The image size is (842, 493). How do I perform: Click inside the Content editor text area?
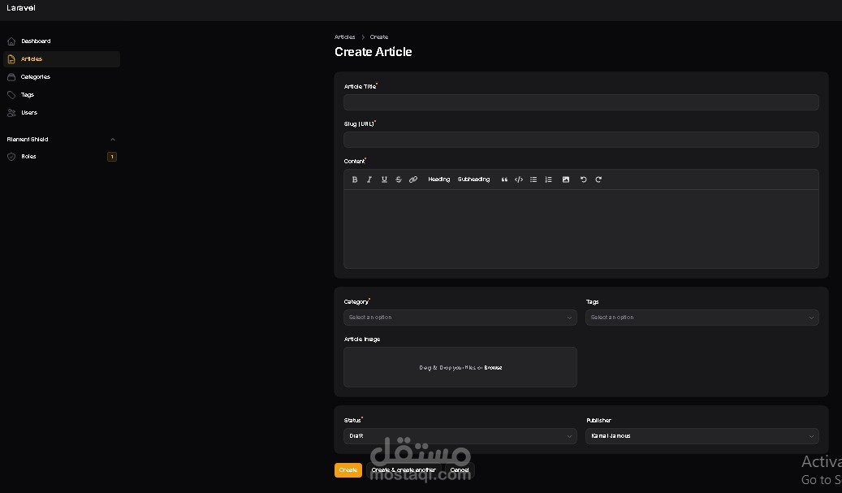[581, 229]
